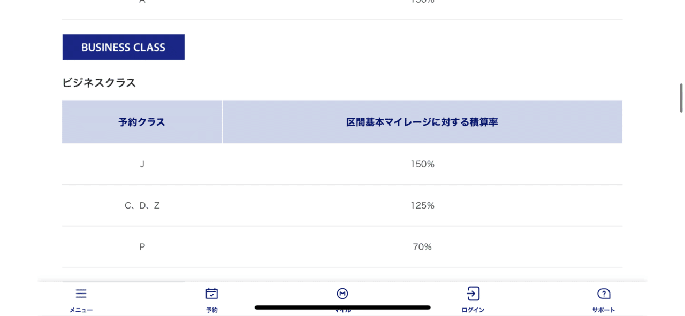Viewport: 685px width, 316px height.
Task: Tap the メニュー text label in bottom bar
Action: point(81,310)
